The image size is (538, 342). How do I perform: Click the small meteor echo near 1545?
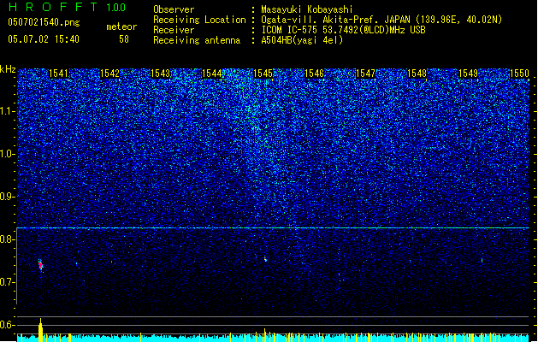(x=265, y=259)
